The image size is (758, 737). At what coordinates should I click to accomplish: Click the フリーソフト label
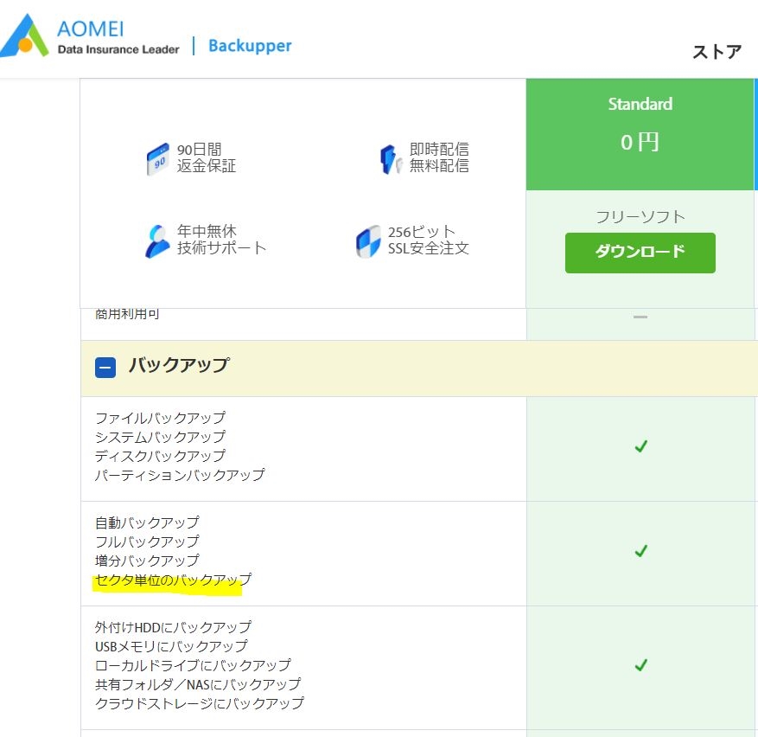[640, 216]
